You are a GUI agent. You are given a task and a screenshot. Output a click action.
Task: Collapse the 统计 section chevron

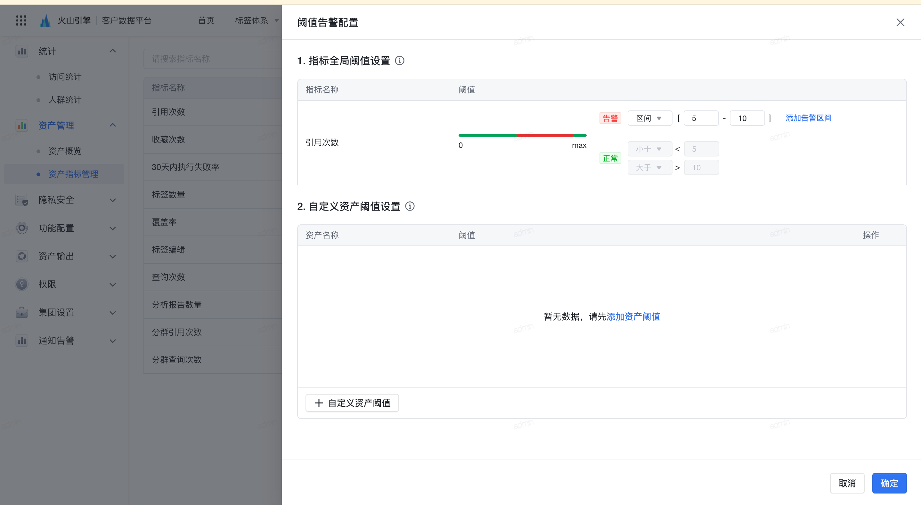113,51
